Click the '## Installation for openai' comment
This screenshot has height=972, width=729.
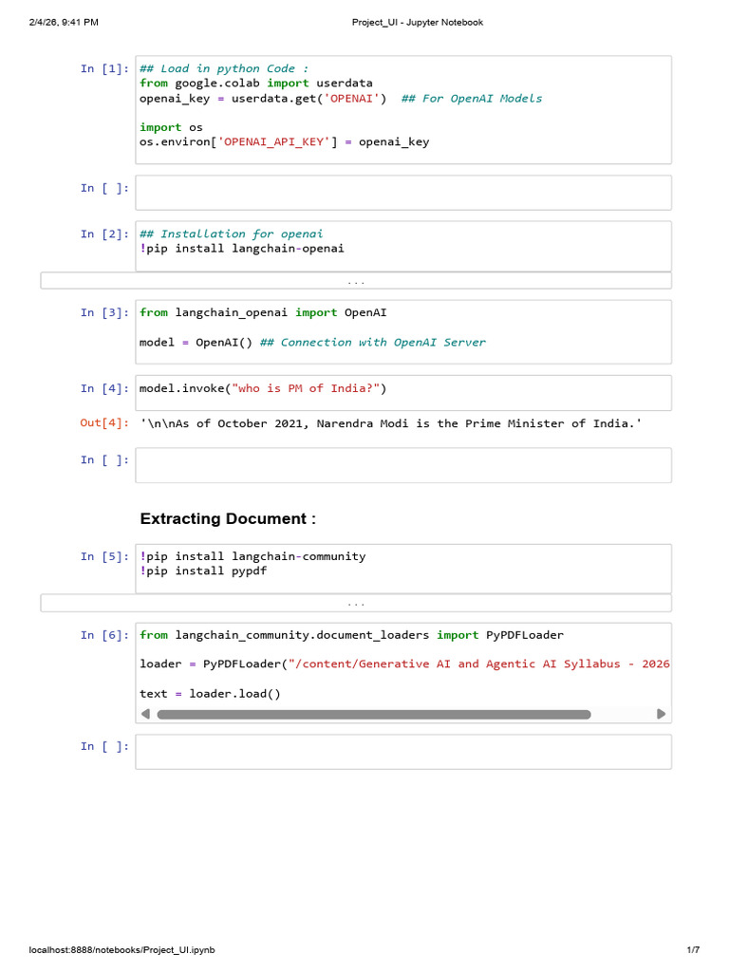[232, 234]
